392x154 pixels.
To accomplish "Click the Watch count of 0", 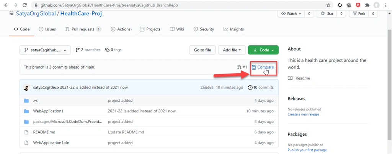I will click(309, 14).
